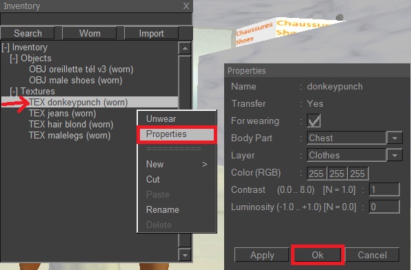The height and width of the screenshot is (270, 411).
Task: Open the New submenu arrow
Action: pos(204,165)
